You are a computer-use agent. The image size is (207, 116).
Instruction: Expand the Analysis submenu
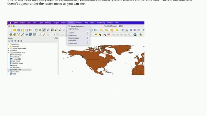tap(78, 33)
